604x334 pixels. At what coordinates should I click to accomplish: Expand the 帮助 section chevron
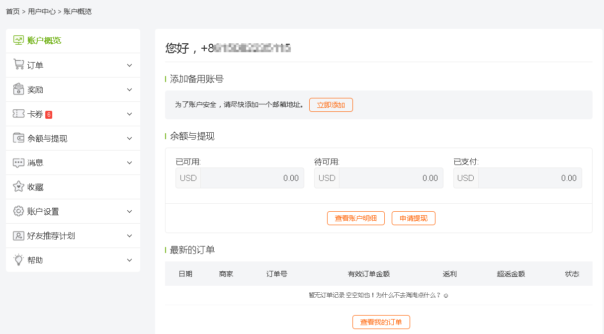[x=130, y=260]
